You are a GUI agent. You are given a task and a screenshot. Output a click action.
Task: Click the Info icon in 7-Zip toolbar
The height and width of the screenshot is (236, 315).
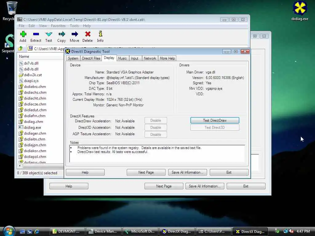[101, 34]
